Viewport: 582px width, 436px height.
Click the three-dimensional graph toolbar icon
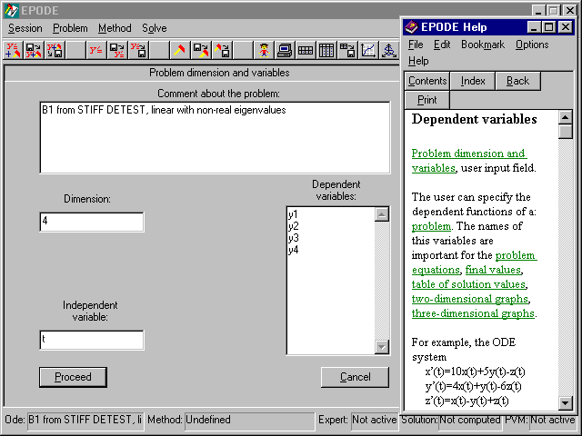pos(388,51)
